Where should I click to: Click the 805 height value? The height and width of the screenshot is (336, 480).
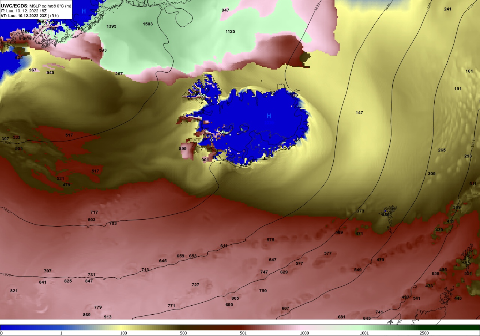235,298
